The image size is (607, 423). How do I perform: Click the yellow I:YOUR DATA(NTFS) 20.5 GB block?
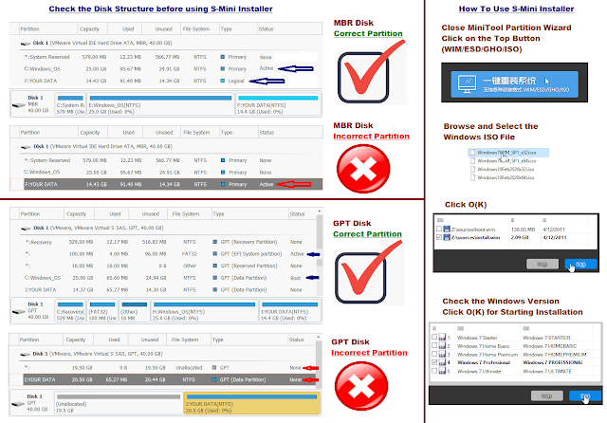[251, 404]
